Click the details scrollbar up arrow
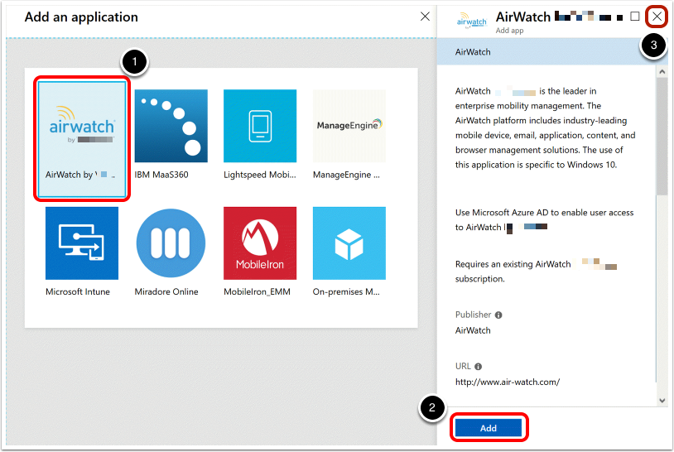The width and height of the screenshot is (674, 452). tap(662, 71)
